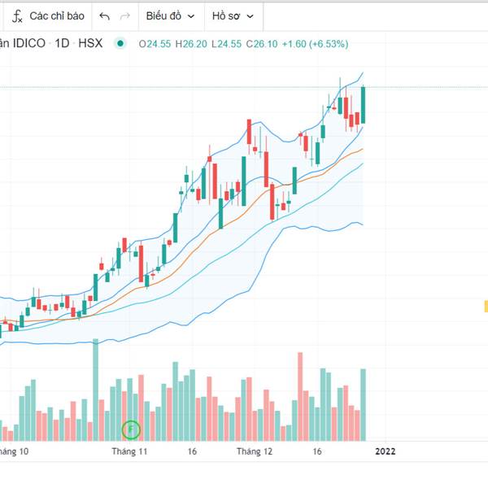
Task: Expand the Biểu đồ dropdown
Action: pyautogui.click(x=171, y=16)
